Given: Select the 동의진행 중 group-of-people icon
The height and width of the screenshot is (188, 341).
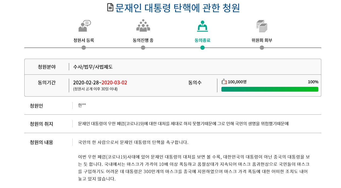Looking at the screenshot, I should point(143,26).
